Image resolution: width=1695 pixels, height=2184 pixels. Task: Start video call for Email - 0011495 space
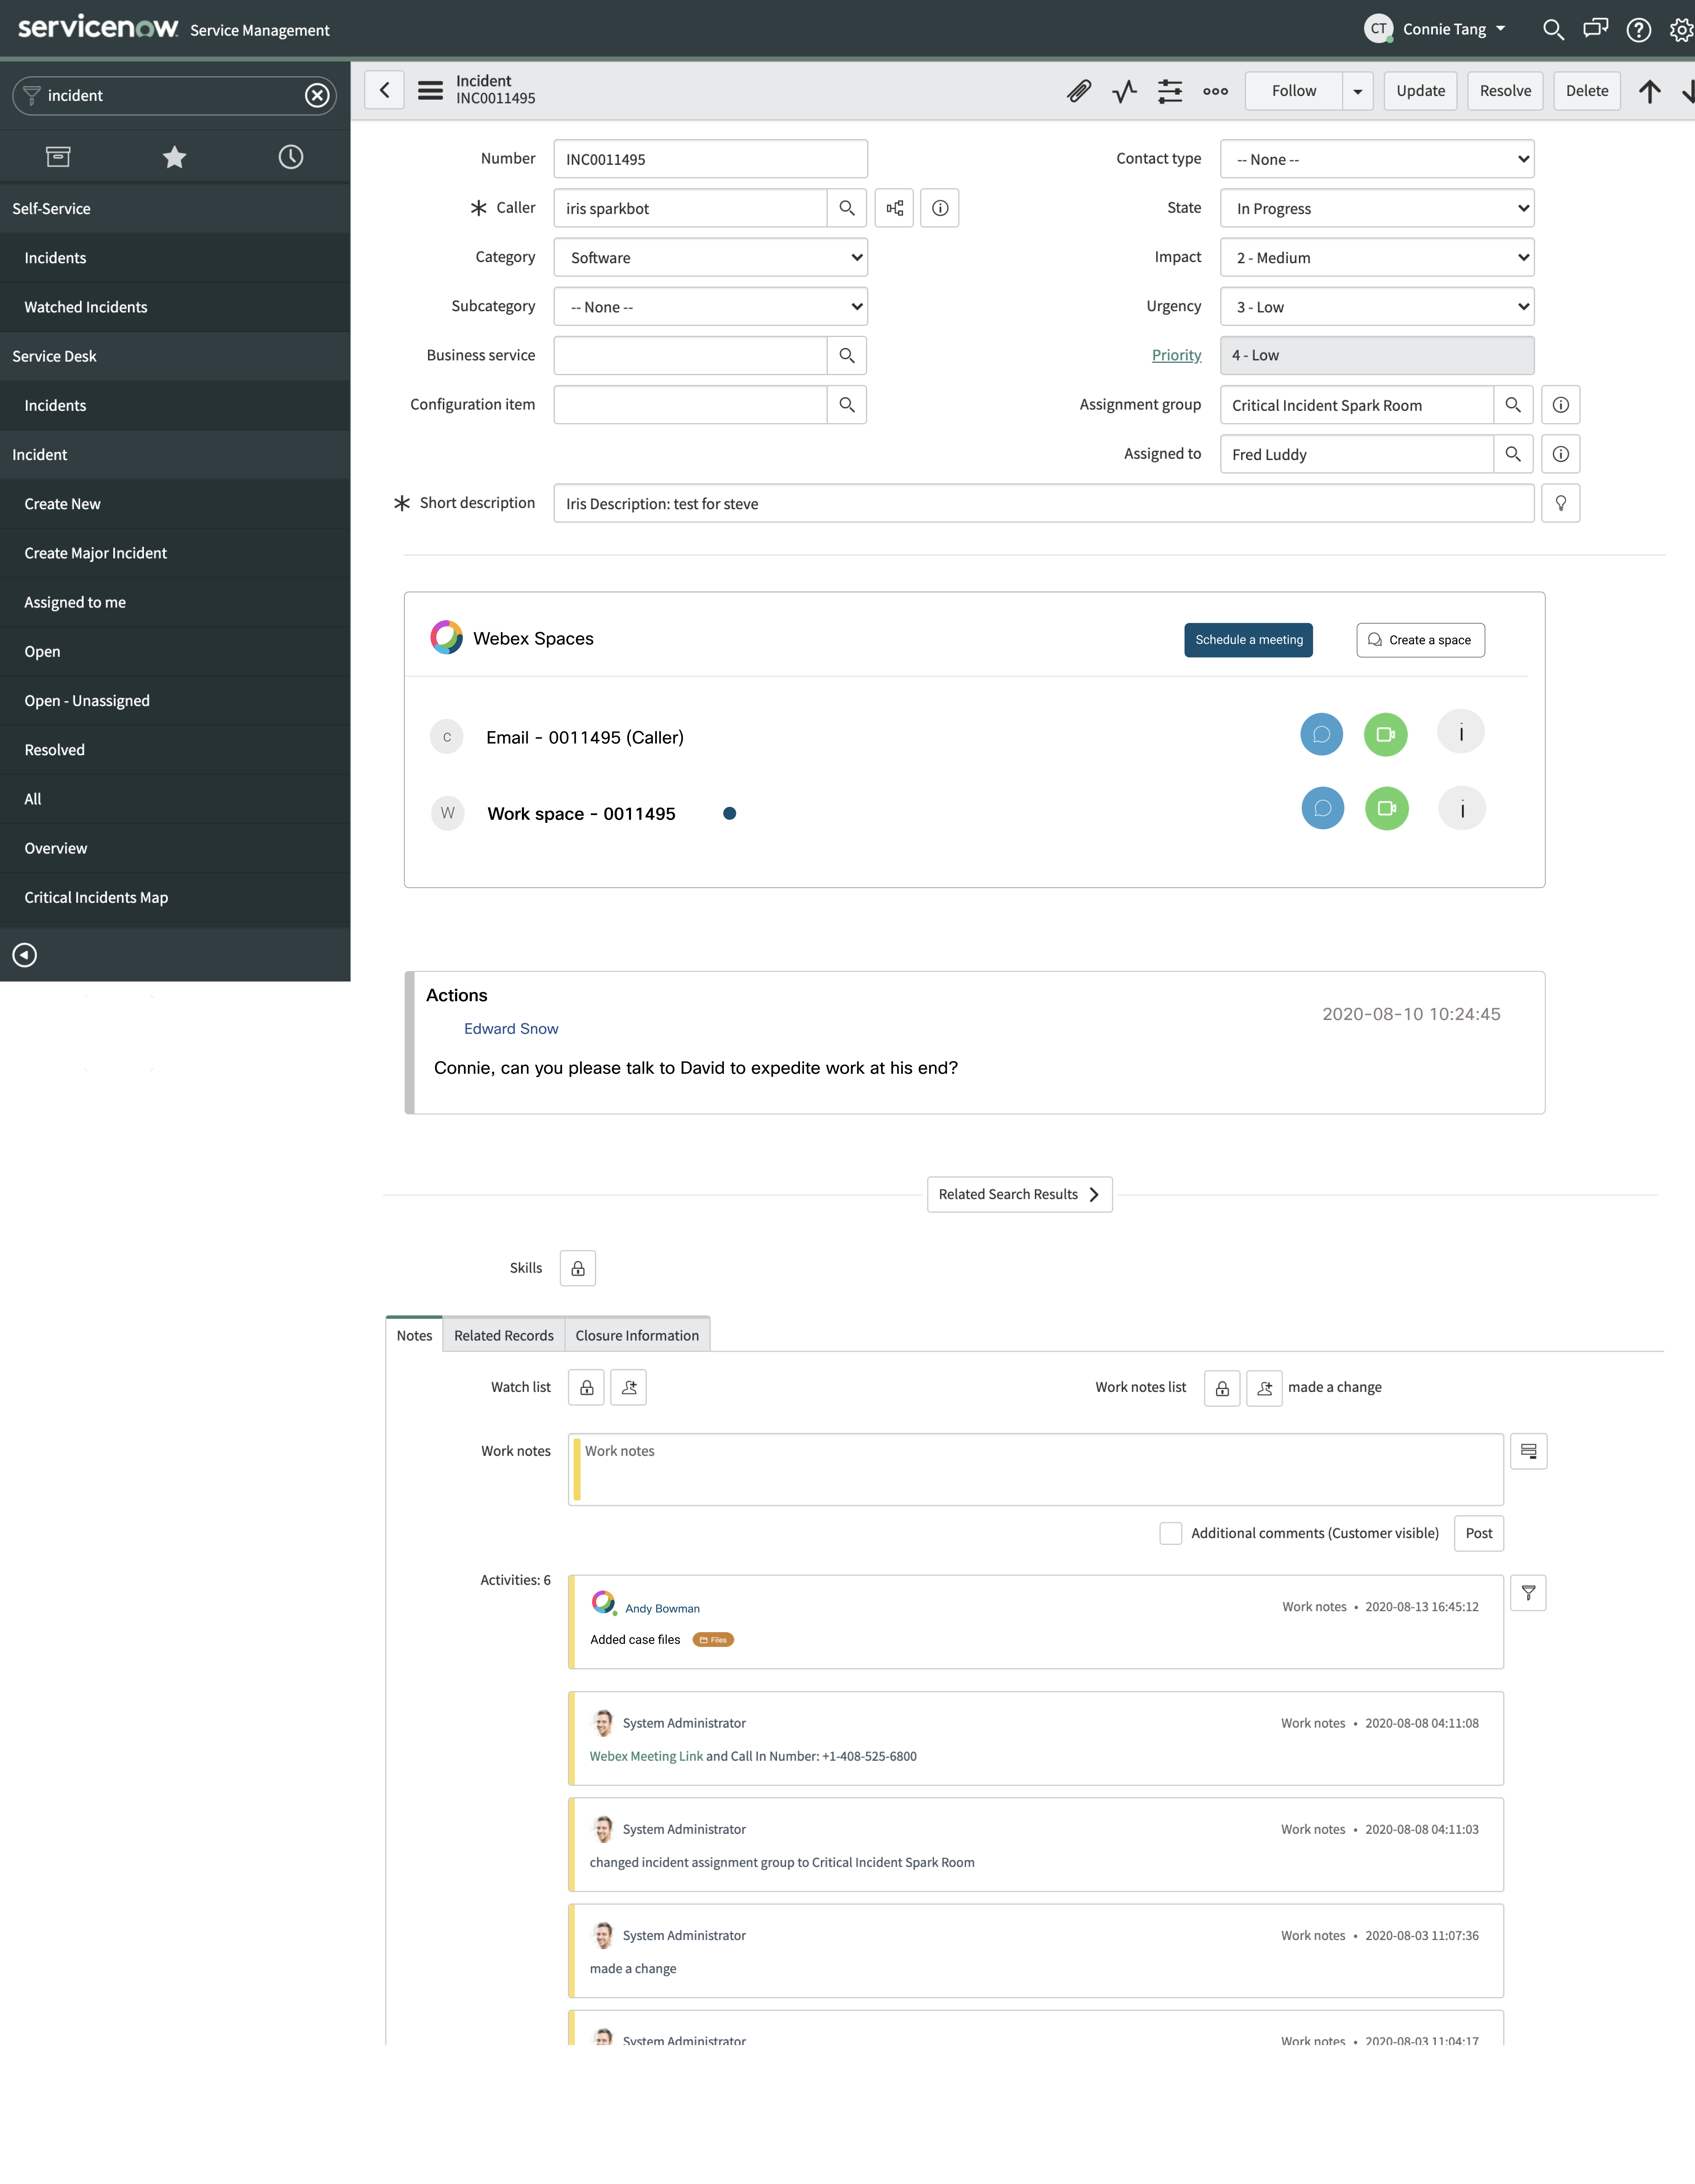[x=1385, y=734]
